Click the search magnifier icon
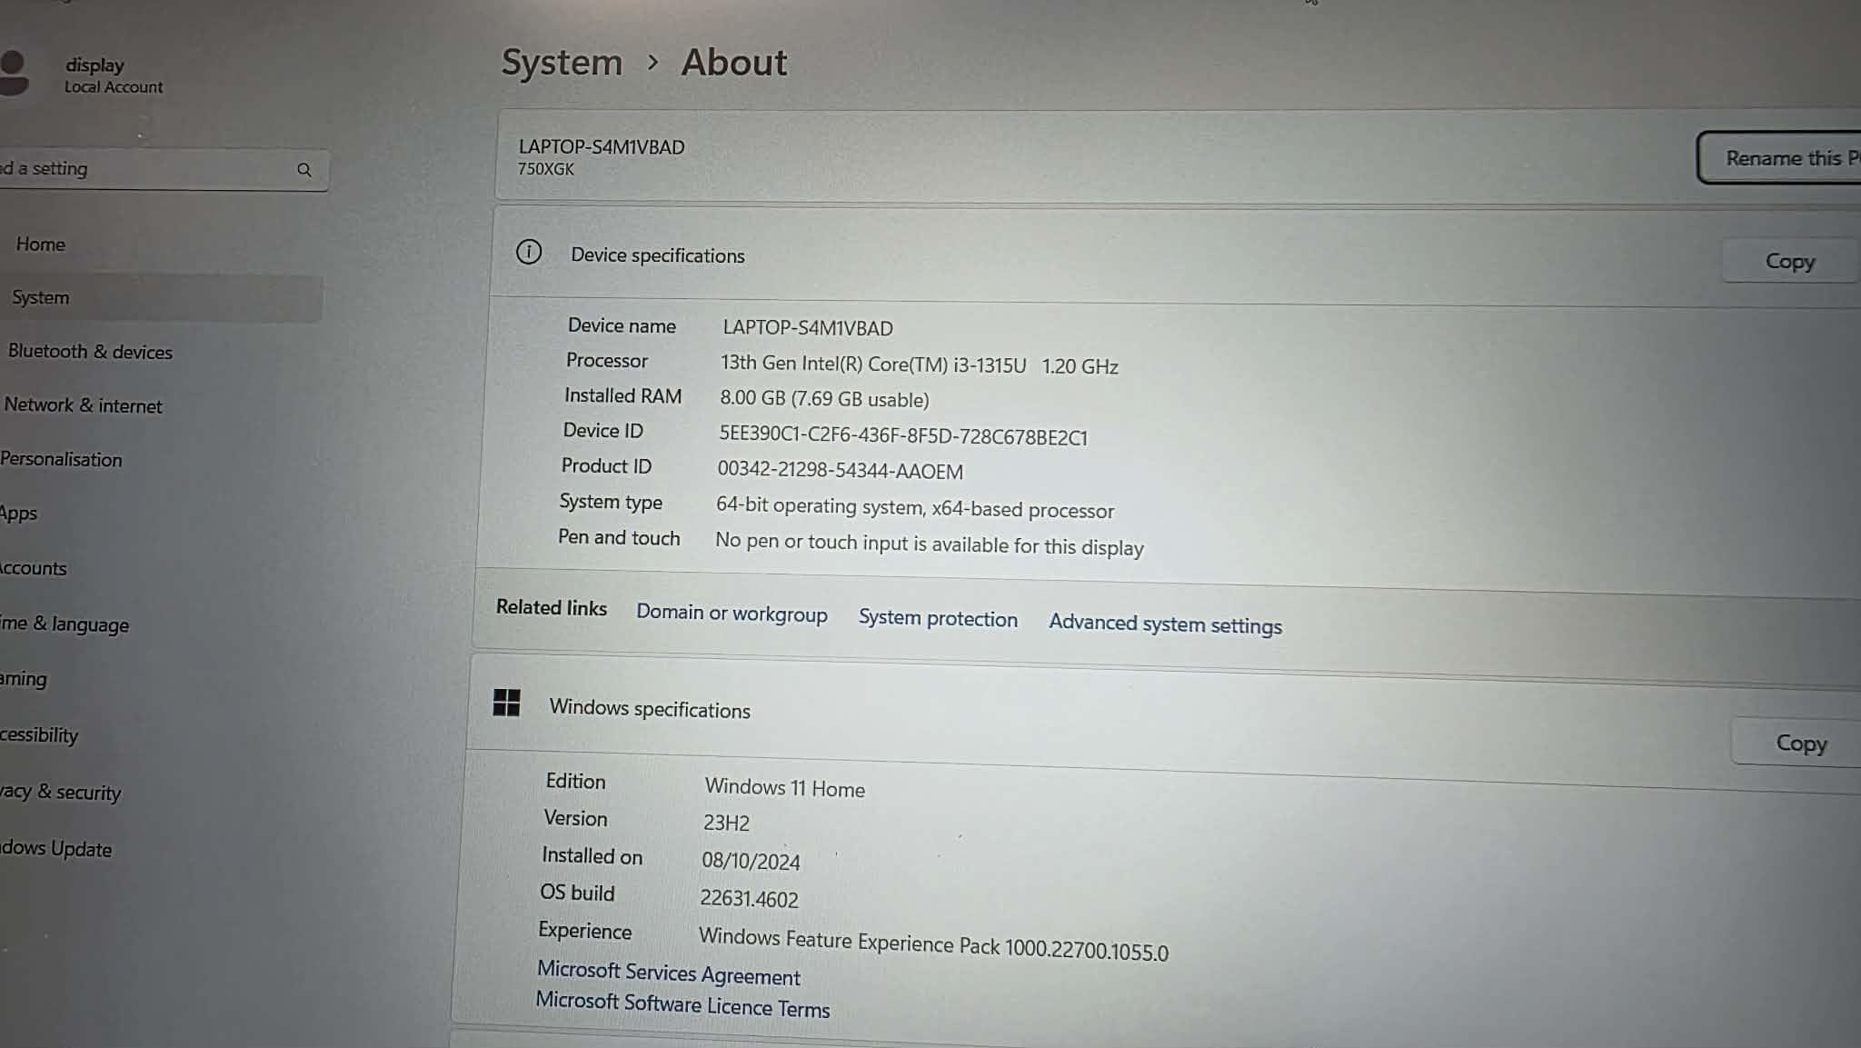Viewport: 1861px width, 1048px height. tap(304, 170)
